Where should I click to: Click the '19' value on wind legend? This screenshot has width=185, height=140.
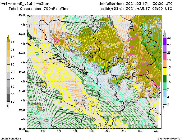coord(169,60)
